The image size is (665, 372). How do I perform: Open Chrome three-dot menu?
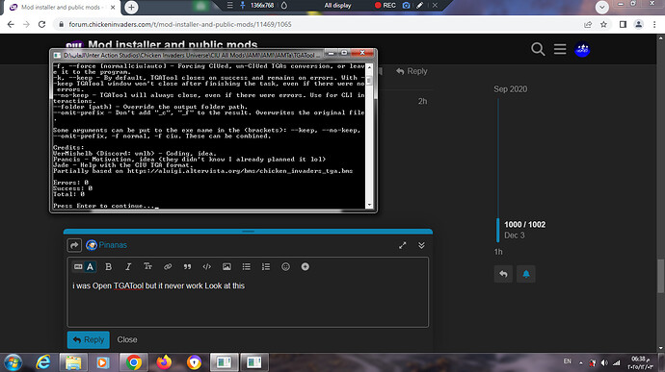(654, 25)
